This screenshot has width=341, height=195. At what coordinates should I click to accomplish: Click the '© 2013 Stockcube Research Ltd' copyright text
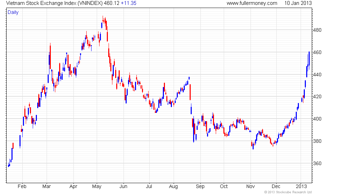[x=288, y=192]
